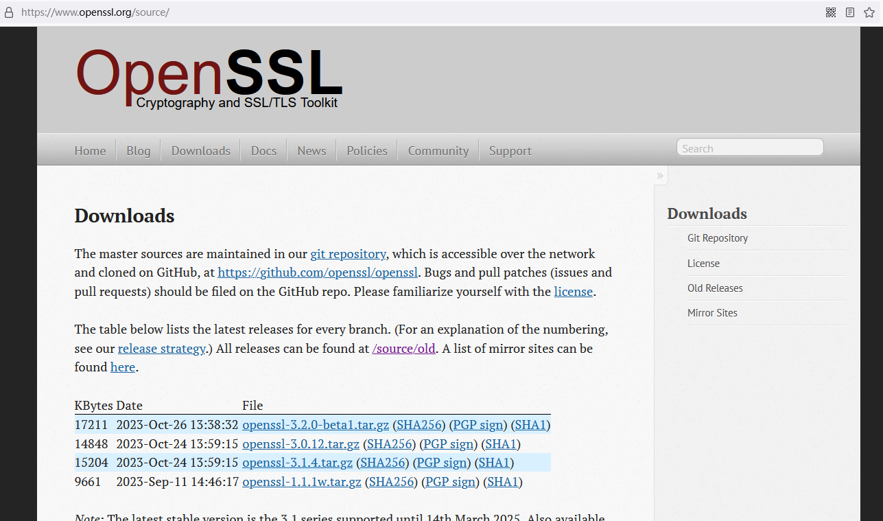Open Old Releases in sidebar
This screenshot has width=883, height=521.
pyautogui.click(x=715, y=288)
